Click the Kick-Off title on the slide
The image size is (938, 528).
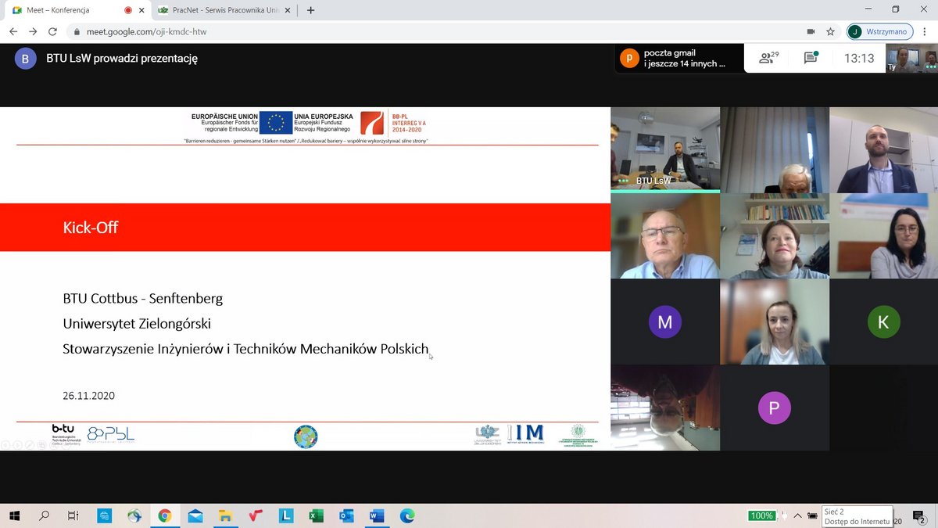(91, 228)
